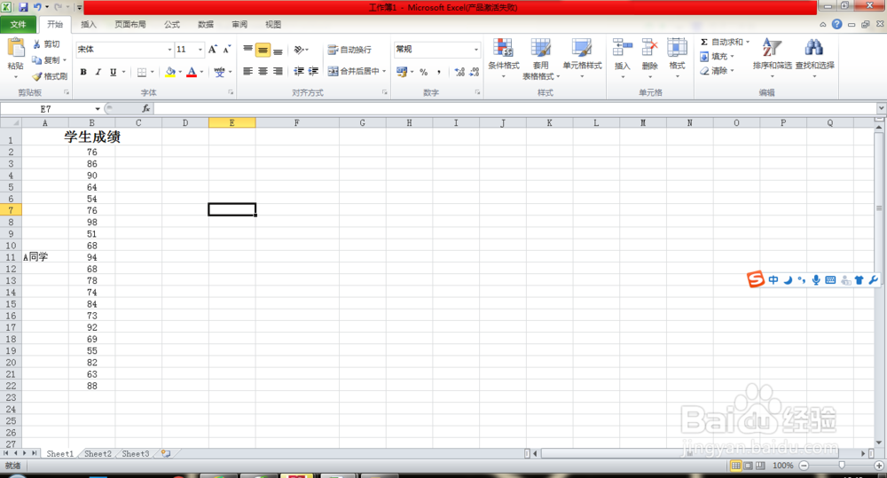Click the Insert cells icon
This screenshot has height=478, width=887.
click(x=623, y=49)
